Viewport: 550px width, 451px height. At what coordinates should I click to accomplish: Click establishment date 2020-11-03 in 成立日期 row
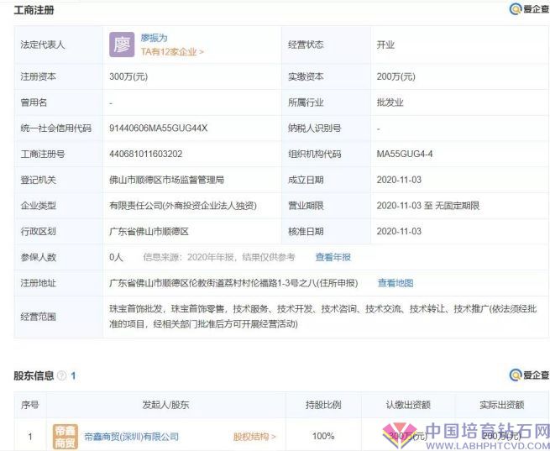coord(399,180)
